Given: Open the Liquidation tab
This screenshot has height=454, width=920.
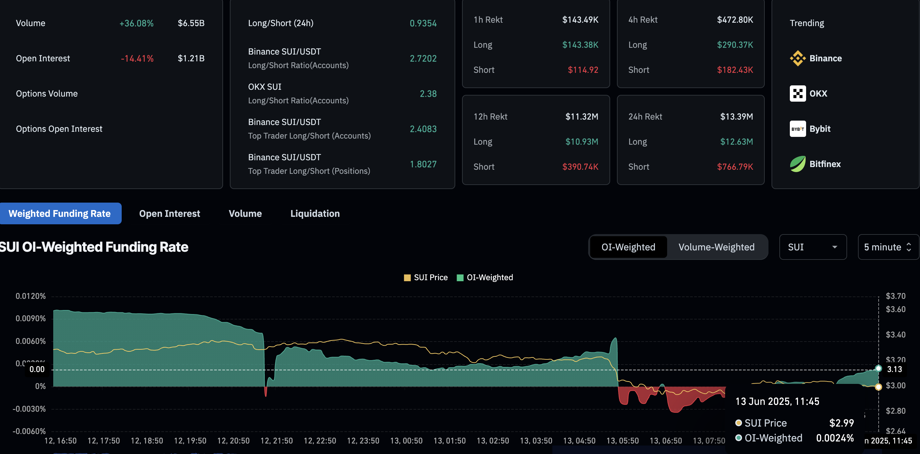Looking at the screenshot, I should [x=315, y=213].
